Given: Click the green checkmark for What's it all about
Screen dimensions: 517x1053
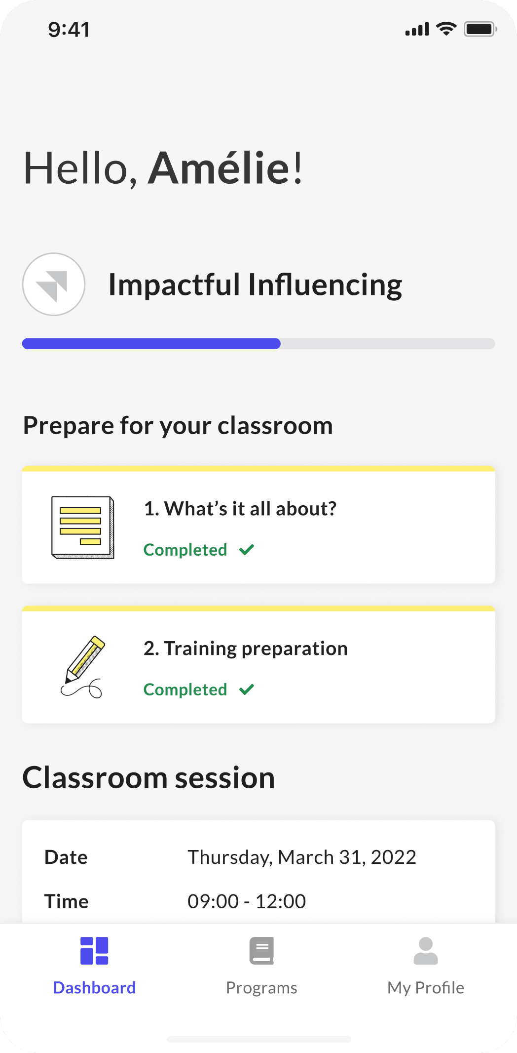Looking at the screenshot, I should coord(247,550).
